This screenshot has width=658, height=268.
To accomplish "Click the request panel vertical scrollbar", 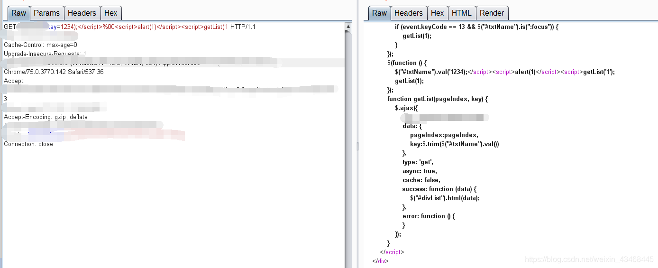I will [x=348, y=145].
